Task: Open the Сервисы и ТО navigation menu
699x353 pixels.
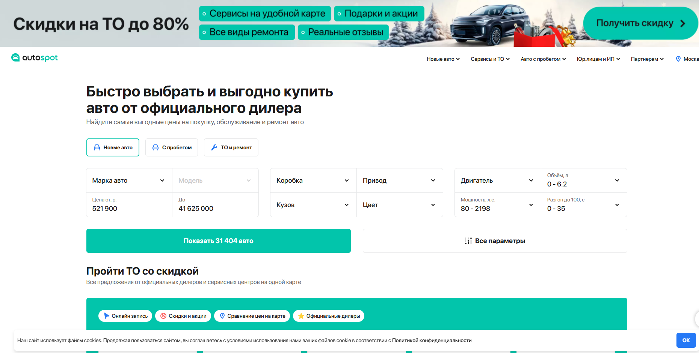Action: (x=490, y=59)
